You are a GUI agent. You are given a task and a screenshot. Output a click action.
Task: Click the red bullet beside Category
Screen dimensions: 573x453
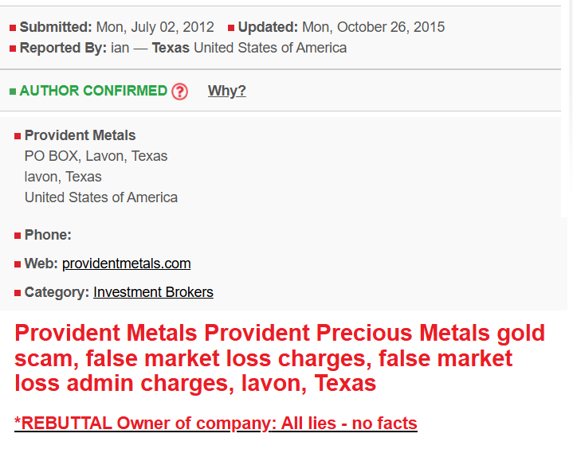pyautogui.click(x=18, y=293)
